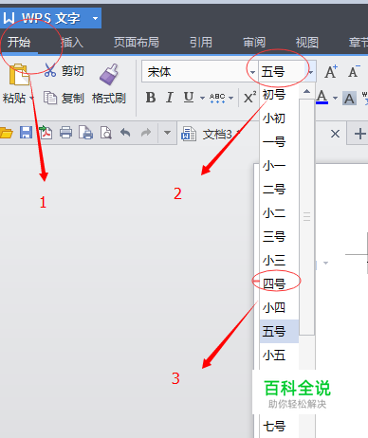Click the direct print icon

point(85,133)
